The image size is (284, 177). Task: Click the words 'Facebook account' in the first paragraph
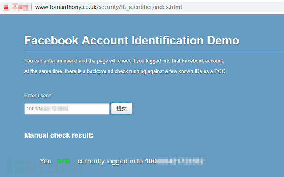coord(203,61)
